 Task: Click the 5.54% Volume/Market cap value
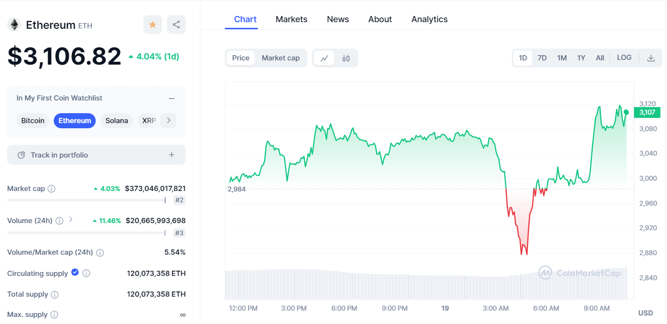tap(175, 252)
